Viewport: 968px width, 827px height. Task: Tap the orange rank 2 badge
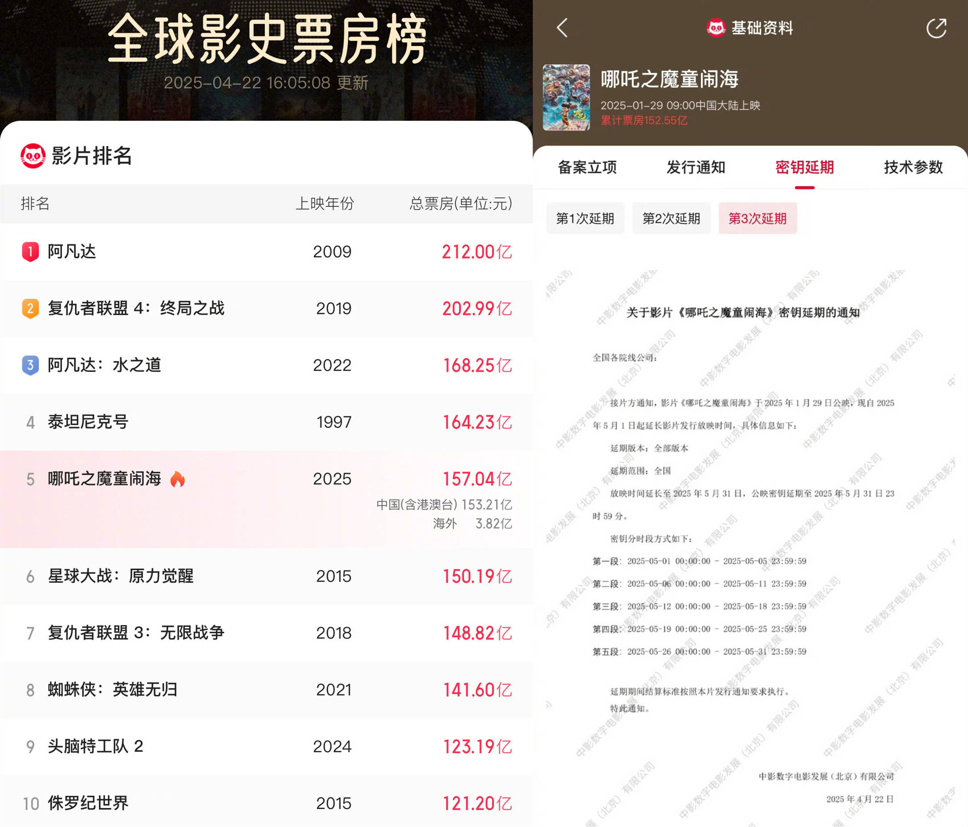[30, 309]
